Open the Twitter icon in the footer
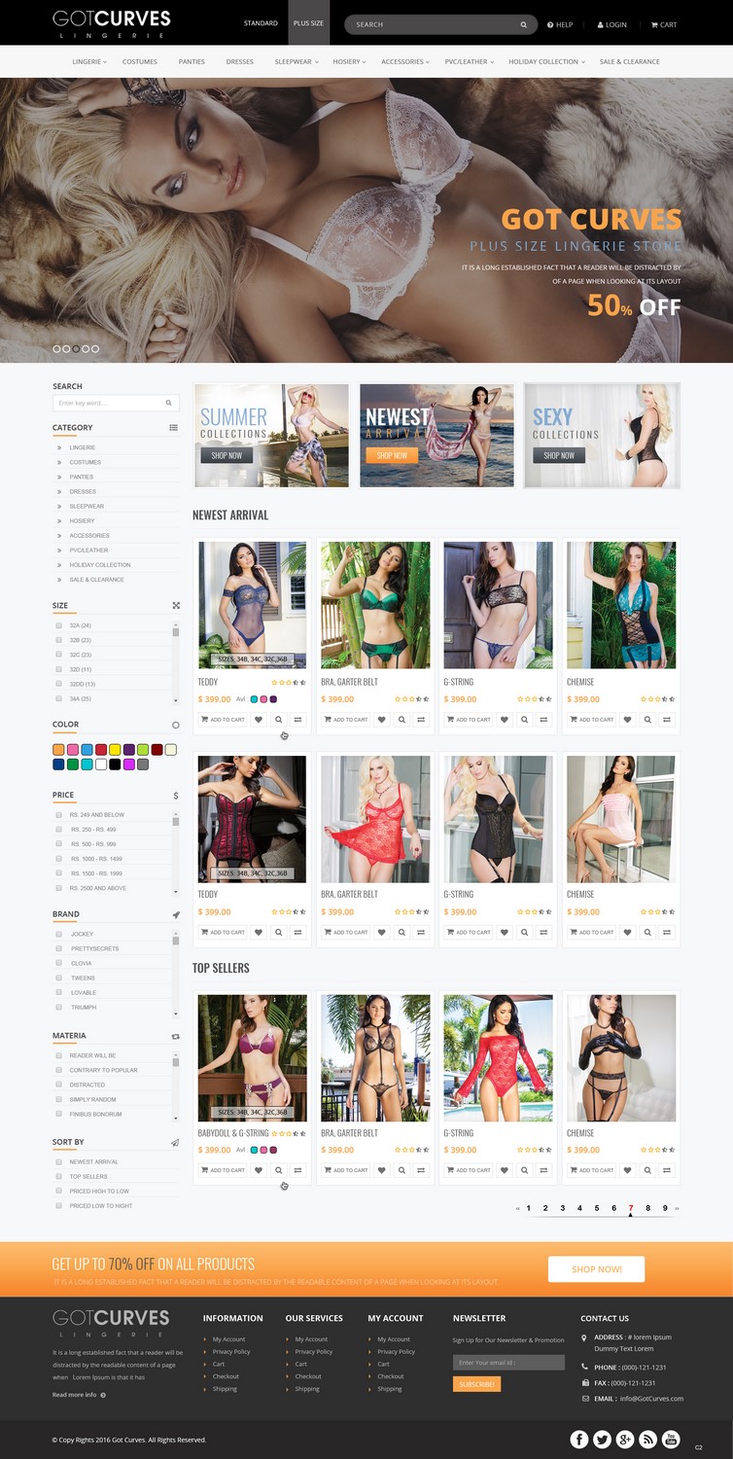The height and width of the screenshot is (1459, 733). pos(603,1439)
